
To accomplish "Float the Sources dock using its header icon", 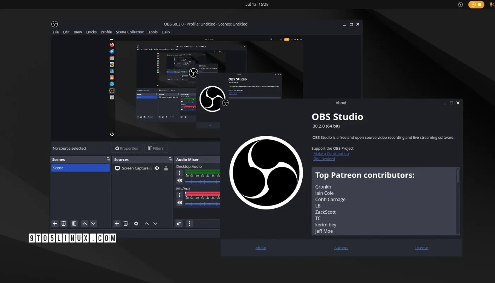I will [170, 159].
